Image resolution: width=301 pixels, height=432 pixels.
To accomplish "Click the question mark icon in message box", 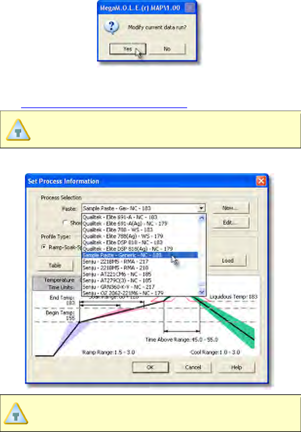I will [x=111, y=27].
